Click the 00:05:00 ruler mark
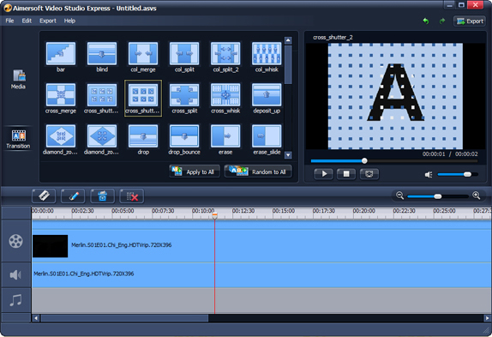 click(x=123, y=211)
